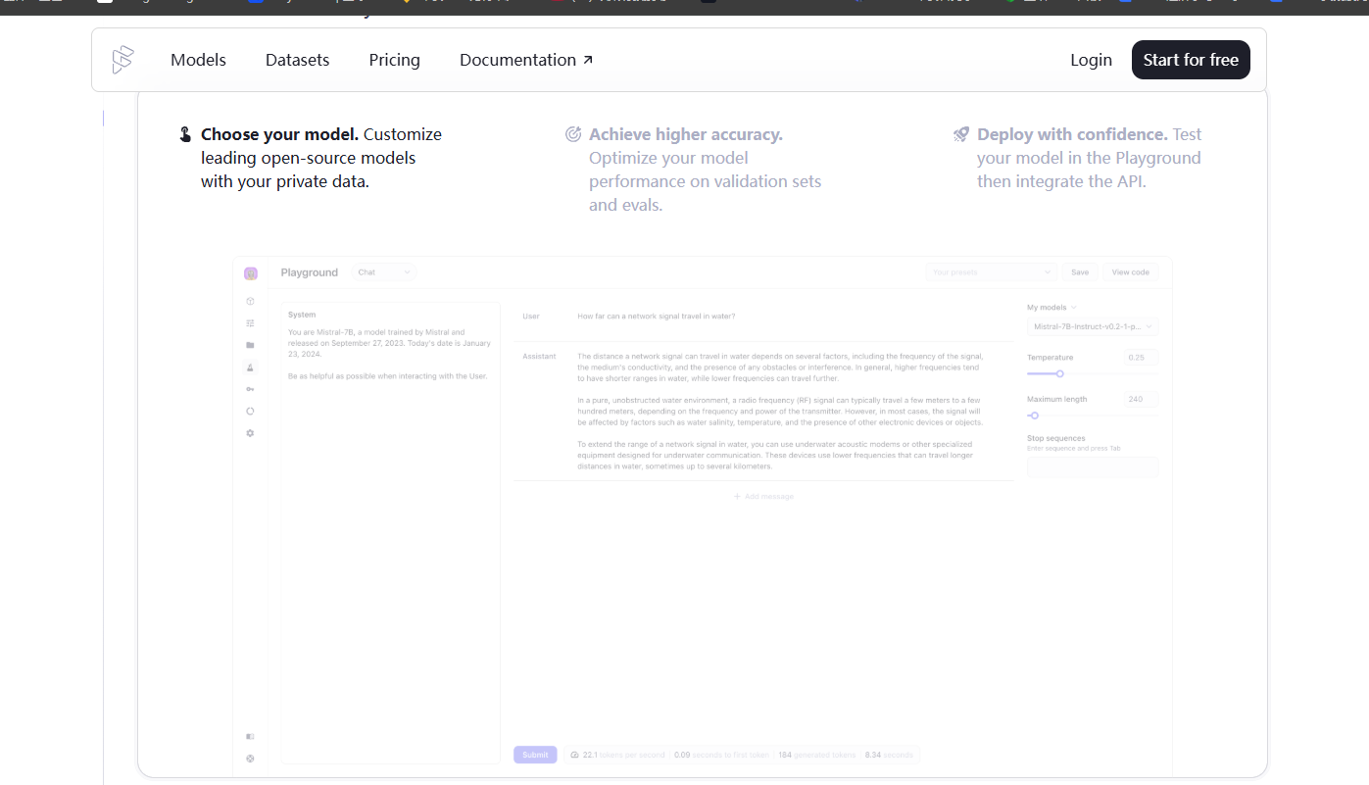
Task: Click the Stop sequences input field
Action: (x=1093, y=467)
